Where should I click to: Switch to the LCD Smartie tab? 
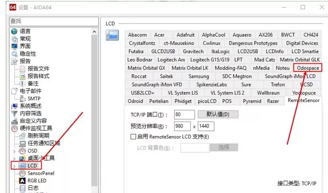click(x=305, y=52)
